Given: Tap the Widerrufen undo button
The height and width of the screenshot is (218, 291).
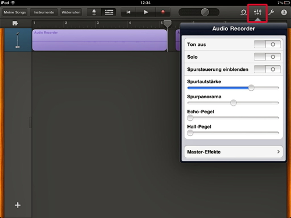Looking at the screenshot, I should coord(71,12).
